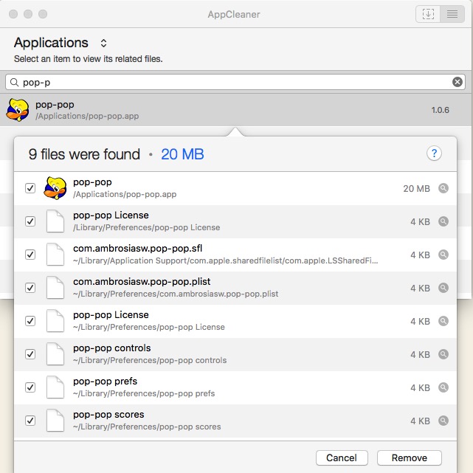
Task: Click into the search field
Action: click(235, 82)
